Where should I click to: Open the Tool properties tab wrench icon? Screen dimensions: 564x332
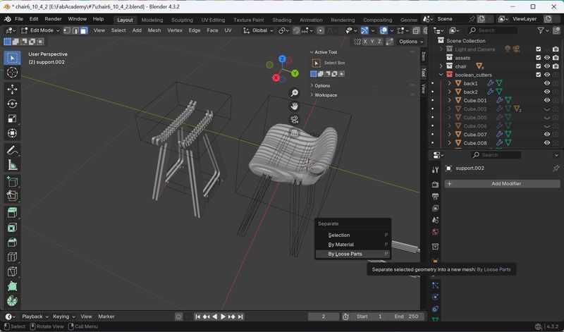pos(435,170)
